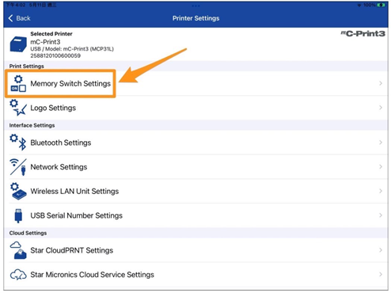Click the mC-Print3 printer name text
391x293 pixels.
[45, 42]
